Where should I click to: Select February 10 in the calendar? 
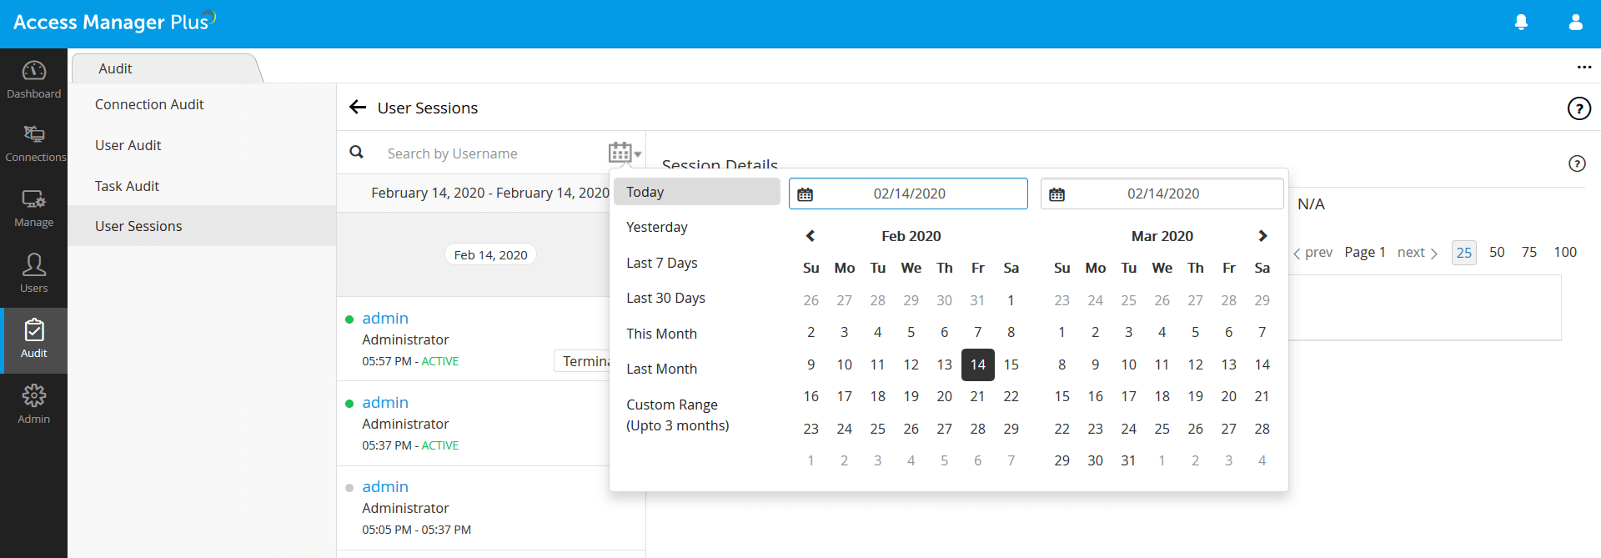pos(844,364)
